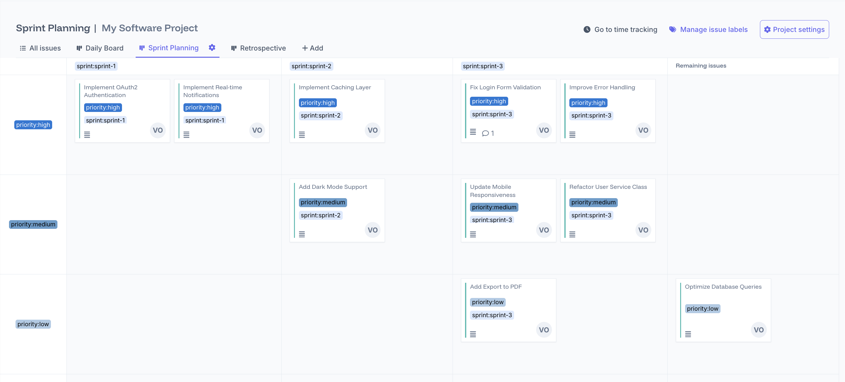The height and width of the screenshot is (382, 845).
Task: Click description icon on Add Export to PDF
Action: point(473,334)
